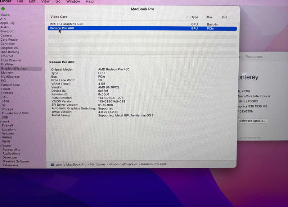This screenshot has height=207, width=288.
Task: Open the Go menu
Action: tap(58, 1)
